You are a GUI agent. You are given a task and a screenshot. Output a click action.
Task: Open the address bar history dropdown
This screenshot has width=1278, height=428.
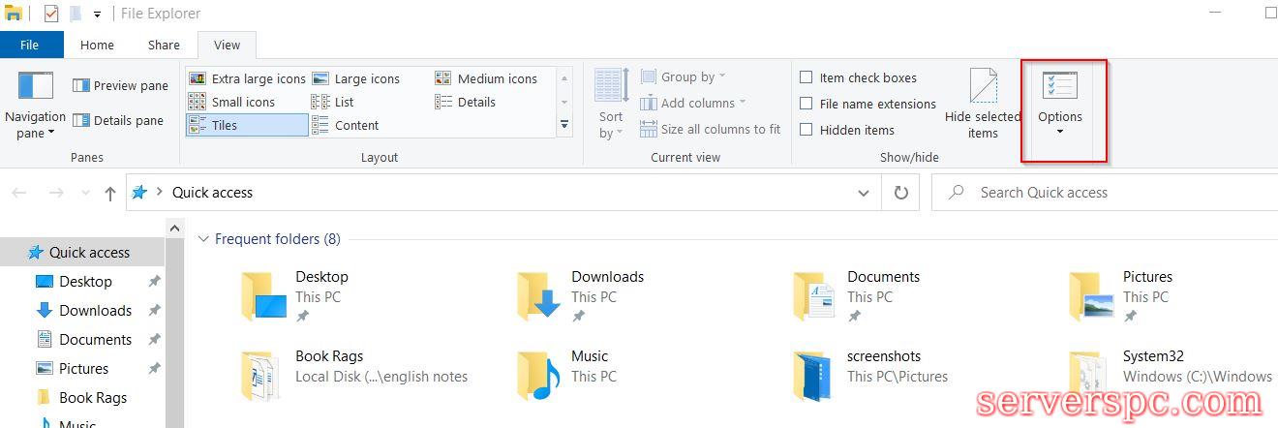click(864, 193)
